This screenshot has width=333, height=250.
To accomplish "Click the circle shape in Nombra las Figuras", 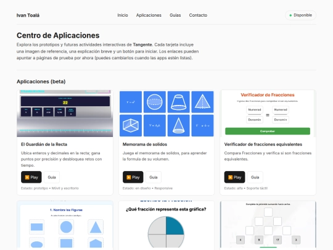I will click(x=66, y=227).
